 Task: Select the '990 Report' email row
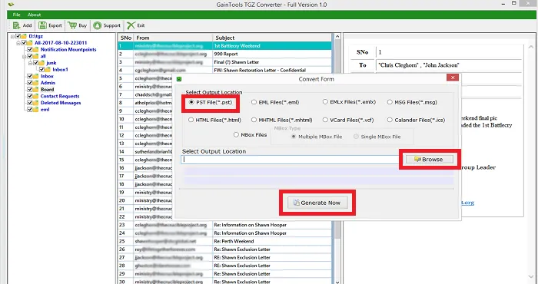(x=225, y=54)
